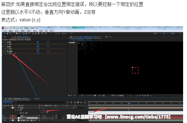Click layer 1 label color swatch

click(13, 108)
